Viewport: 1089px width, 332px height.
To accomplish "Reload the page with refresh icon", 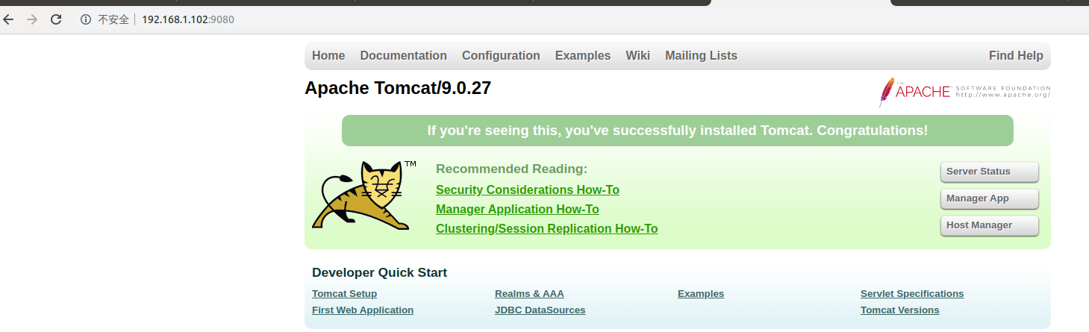I will pos(56,19).
